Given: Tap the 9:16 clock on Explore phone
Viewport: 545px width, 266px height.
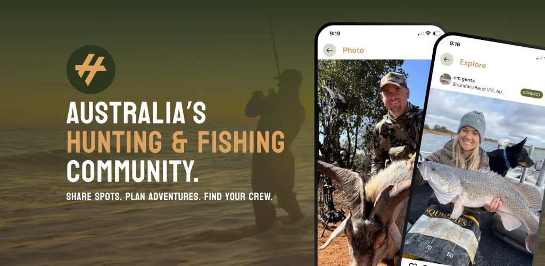Looking at the screenshot, I should 455,44.
